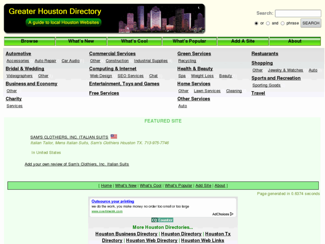Open the Business and Economy category

[x=31, y=84]
